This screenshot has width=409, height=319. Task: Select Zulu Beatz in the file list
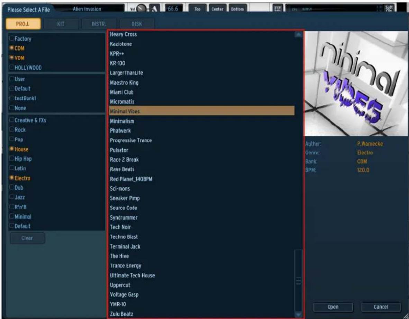202,314
